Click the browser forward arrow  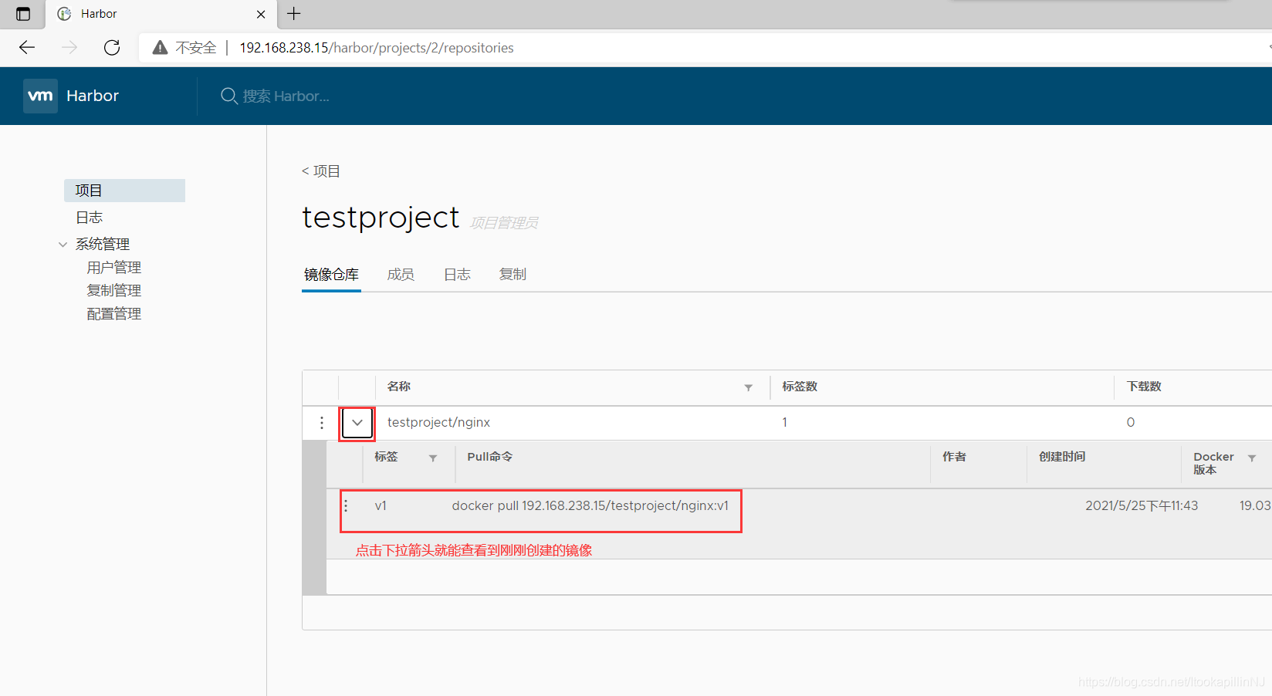tap(69, 47)
